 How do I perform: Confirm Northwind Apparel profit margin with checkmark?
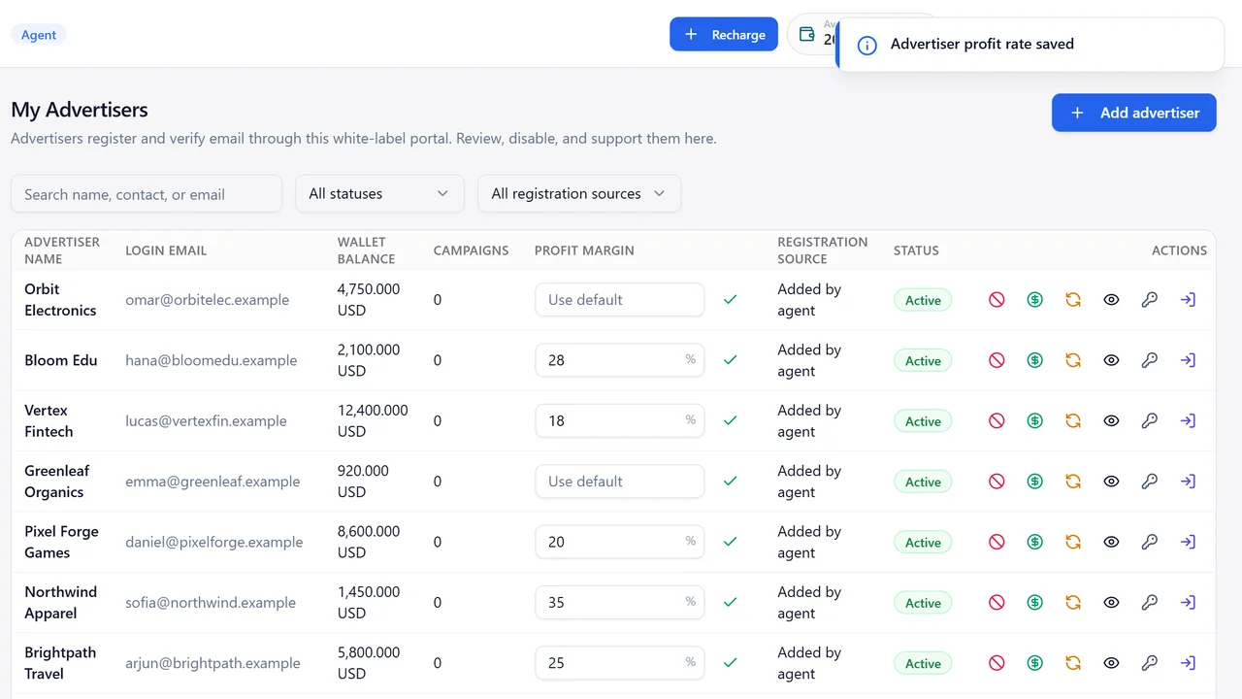click(x=731, y=603)
